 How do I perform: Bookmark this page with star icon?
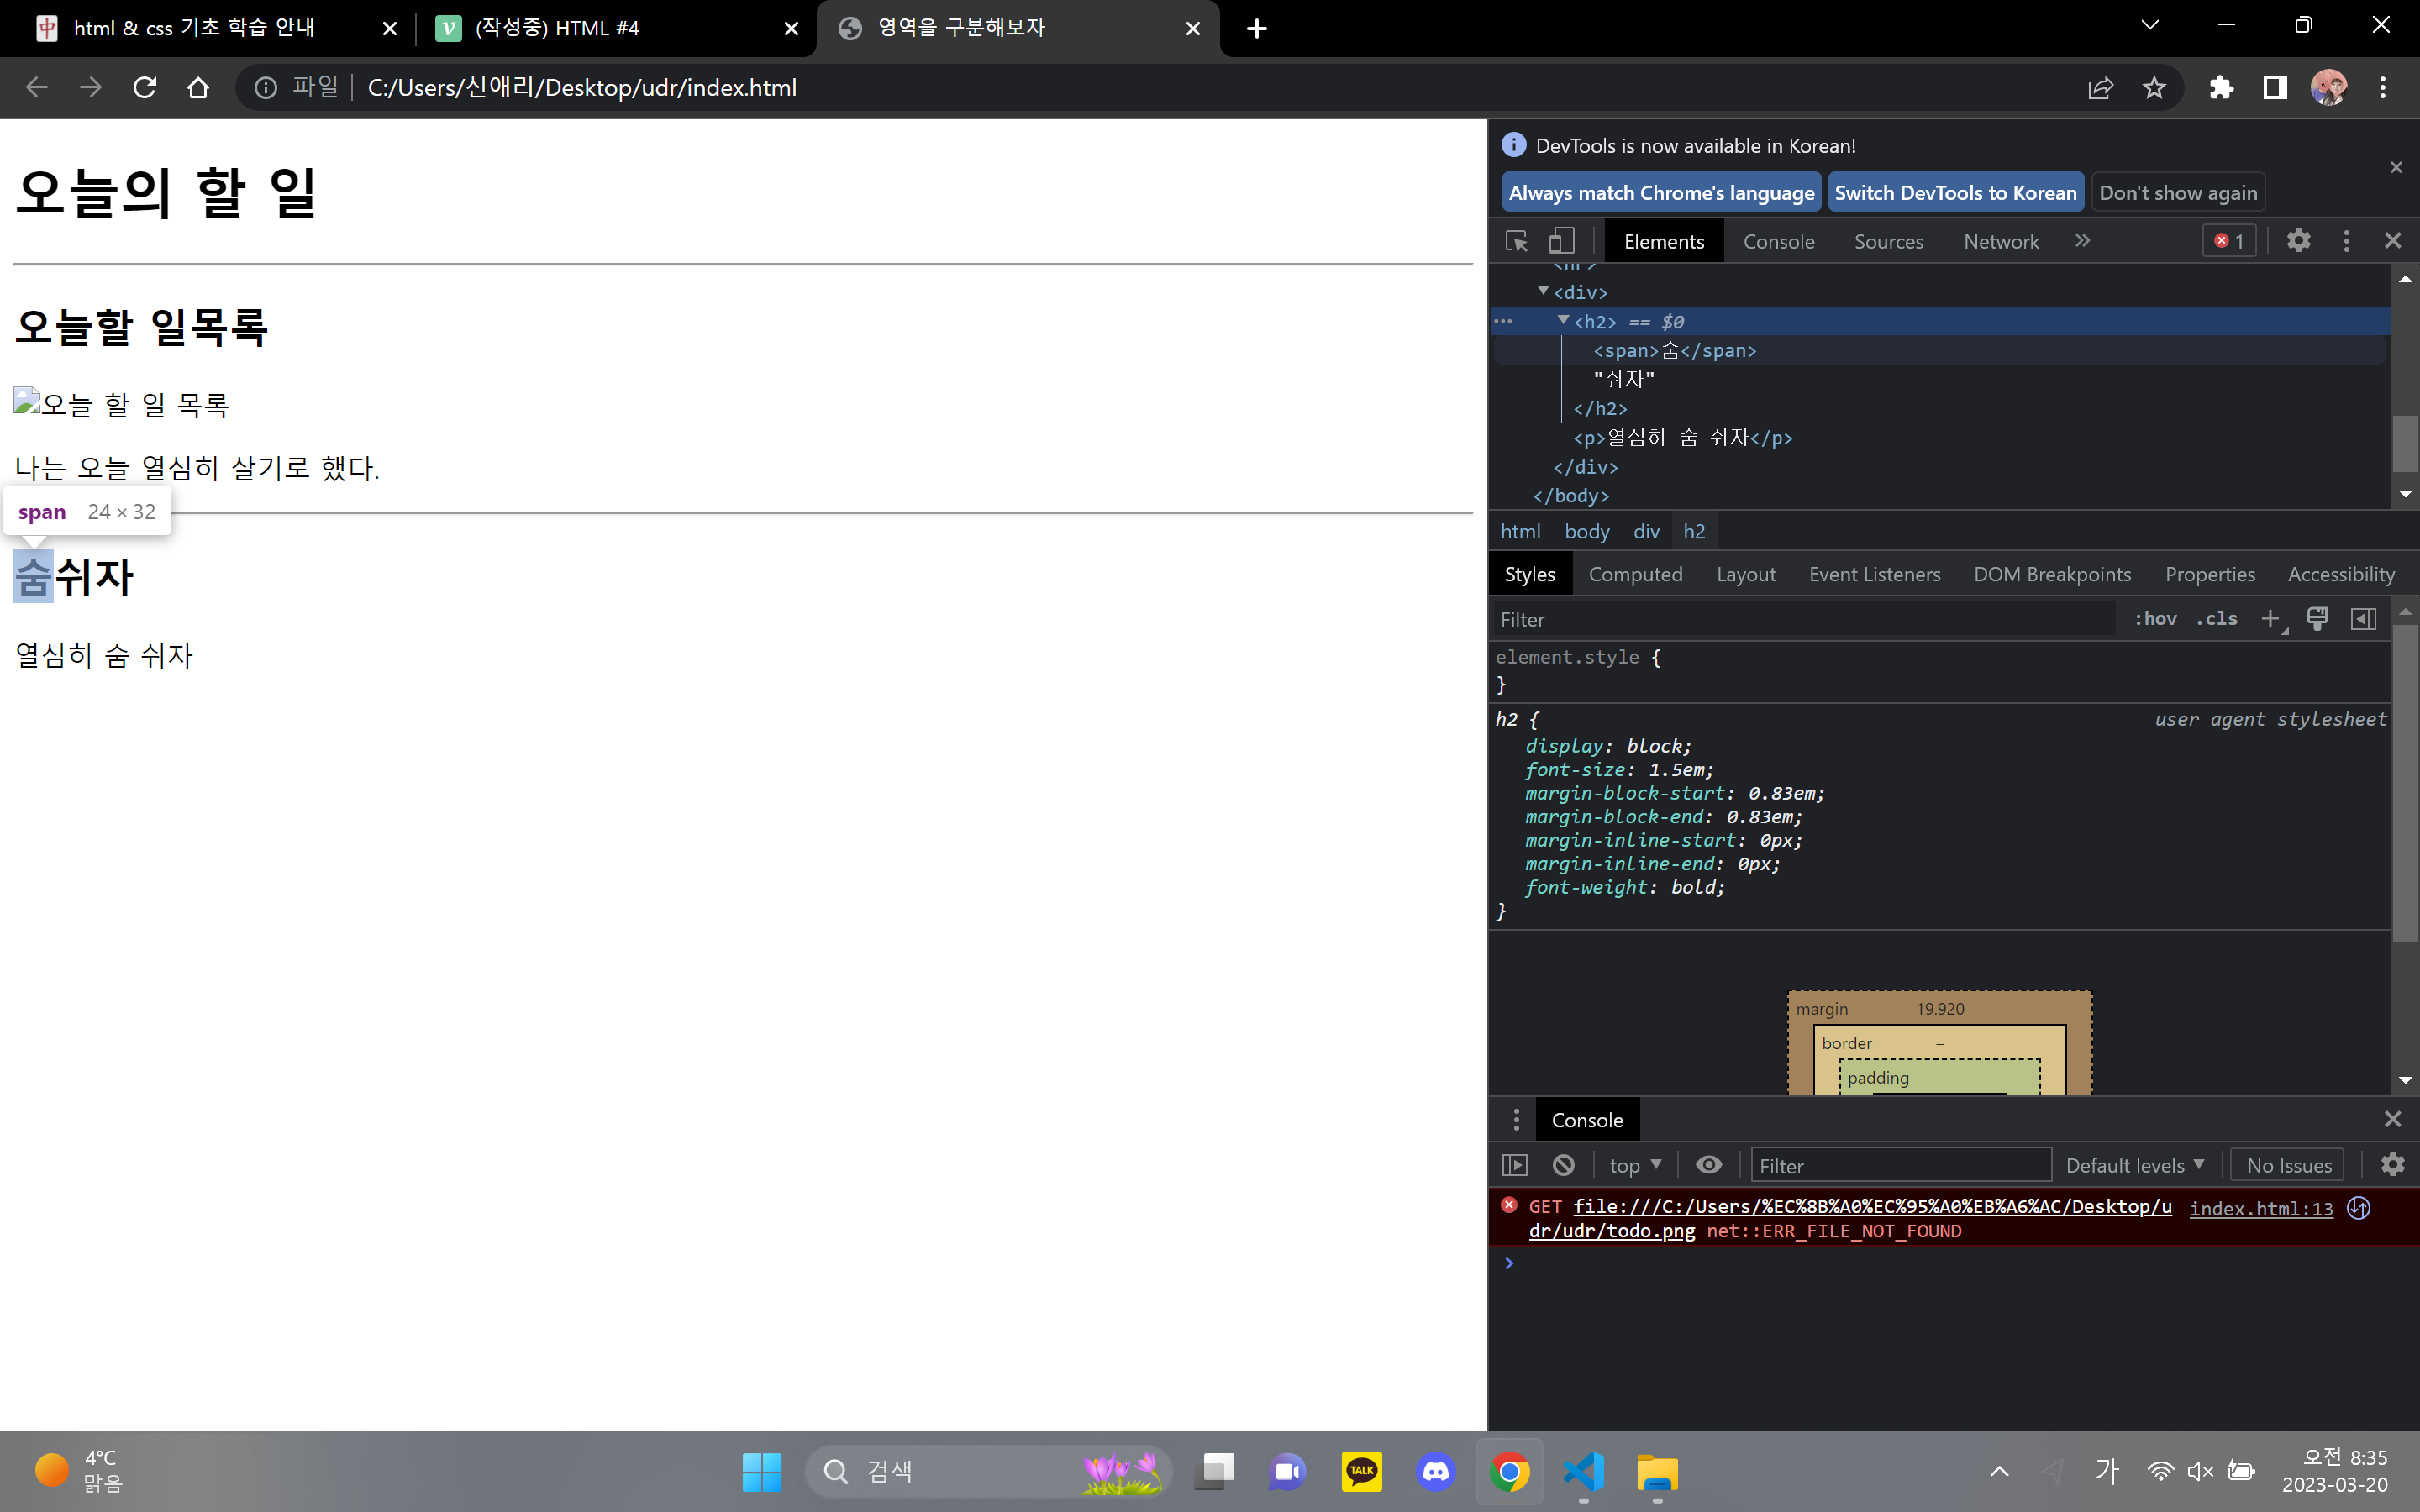[x=2154, y=88]
